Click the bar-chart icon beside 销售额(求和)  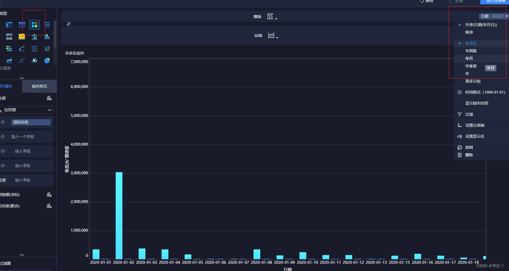[x=49, y=195]
